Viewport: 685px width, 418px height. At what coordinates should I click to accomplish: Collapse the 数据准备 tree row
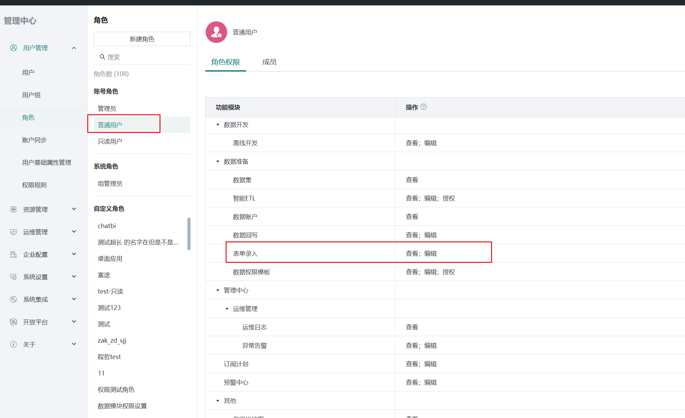coord(218,162)
